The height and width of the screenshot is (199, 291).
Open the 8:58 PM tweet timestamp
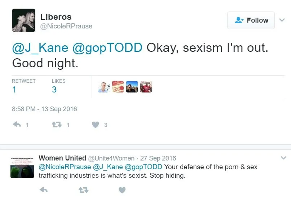coord(44,109)
